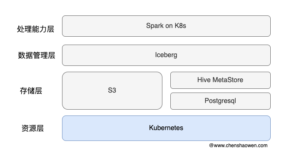Select the 数据管理层 layer label
The width and height of the screenshot is (304, 158).
[x=37, y=55]
